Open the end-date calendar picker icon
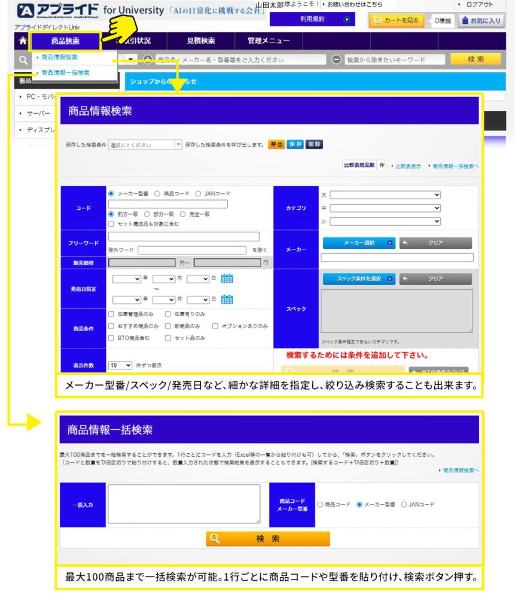Viewport: 524px width, 613px height. point(227,299)
